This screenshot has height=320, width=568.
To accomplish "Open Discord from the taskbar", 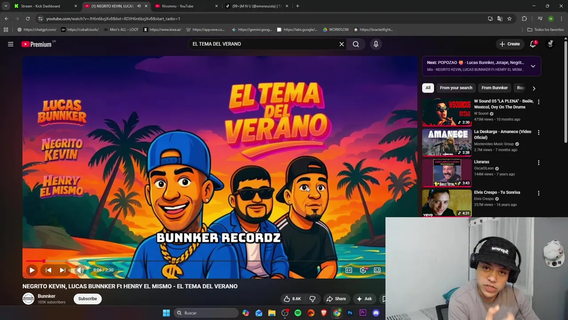I will (376, 313).
